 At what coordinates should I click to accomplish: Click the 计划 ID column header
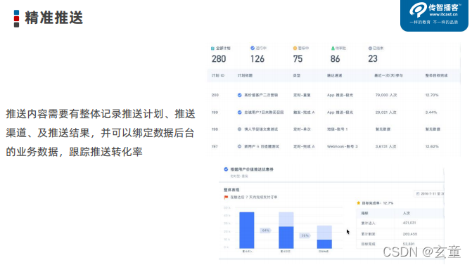click(x=218, y=75)
